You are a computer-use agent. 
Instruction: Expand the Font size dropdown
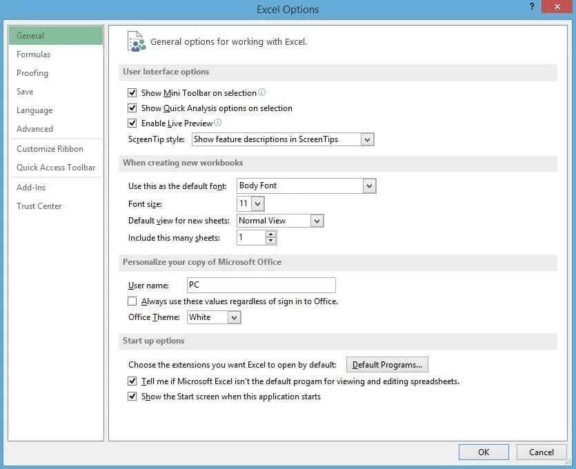pos(257,204)
